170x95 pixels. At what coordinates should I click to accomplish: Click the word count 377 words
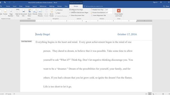tap(8, 94)
